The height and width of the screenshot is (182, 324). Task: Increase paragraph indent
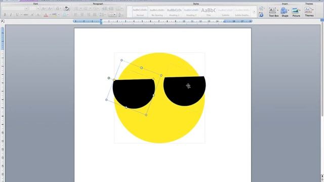tap(111, 9)
